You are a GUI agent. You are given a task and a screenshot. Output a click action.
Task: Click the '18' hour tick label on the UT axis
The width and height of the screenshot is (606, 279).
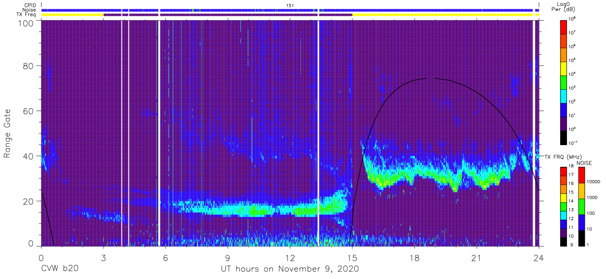pos(415,258)
